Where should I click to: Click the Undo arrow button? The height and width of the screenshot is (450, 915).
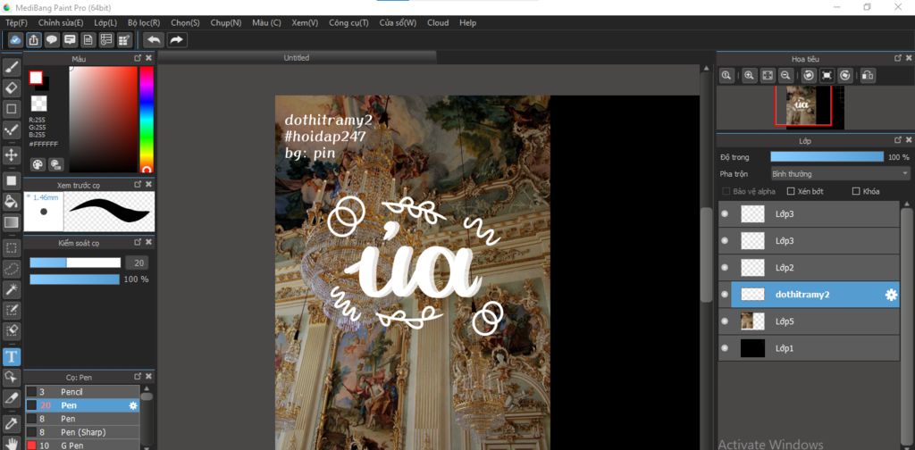click(x=154, y=39)
